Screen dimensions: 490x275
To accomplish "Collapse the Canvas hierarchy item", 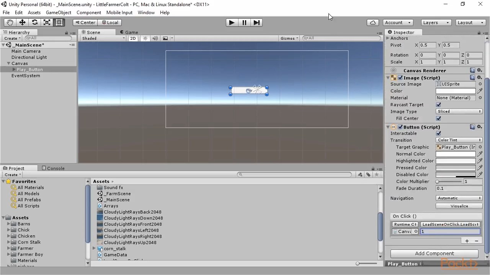I will click(8, 63).
